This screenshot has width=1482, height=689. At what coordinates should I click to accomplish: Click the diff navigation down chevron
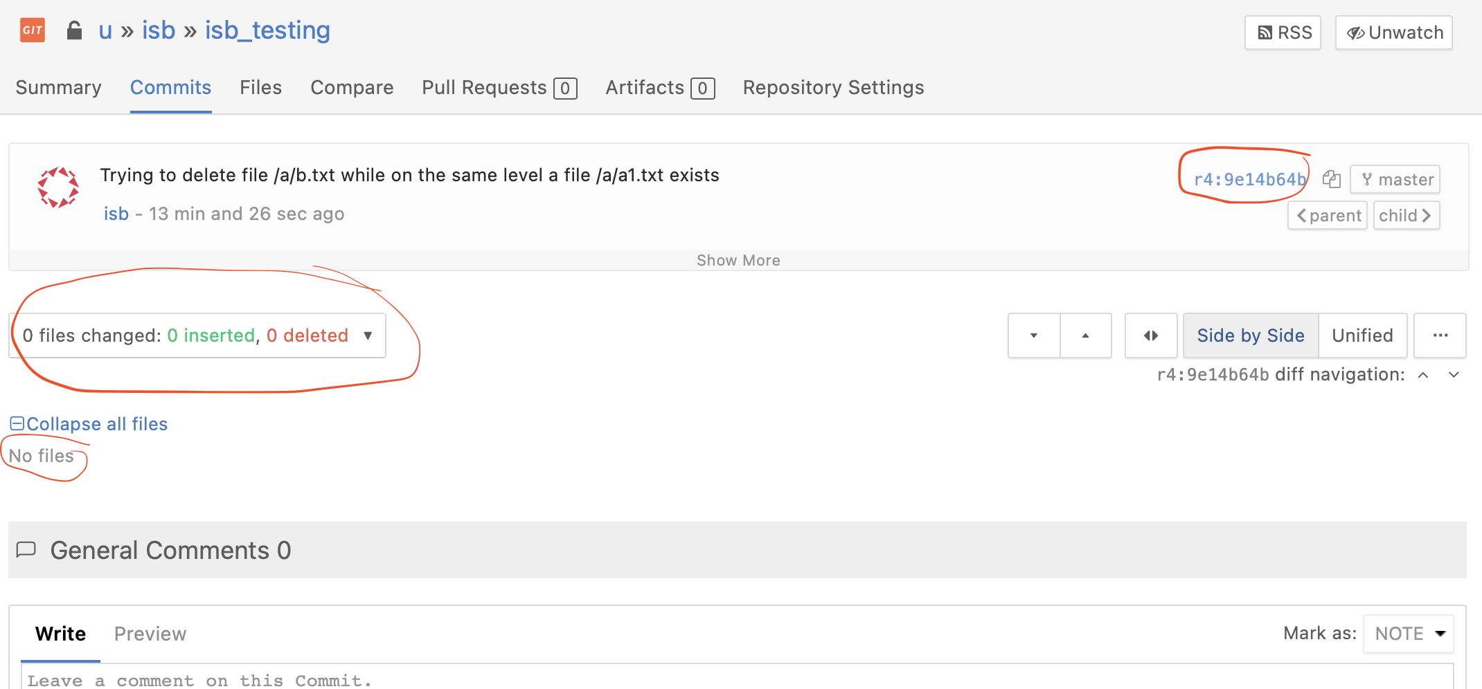(x=1454, y=375)
